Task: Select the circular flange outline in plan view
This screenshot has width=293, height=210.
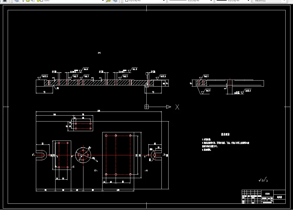Action: point(83,155)
